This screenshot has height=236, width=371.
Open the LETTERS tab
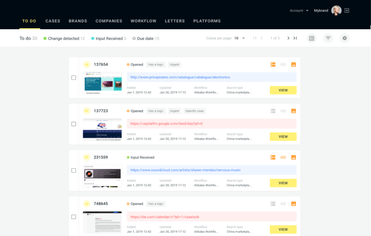pos(175,21)
